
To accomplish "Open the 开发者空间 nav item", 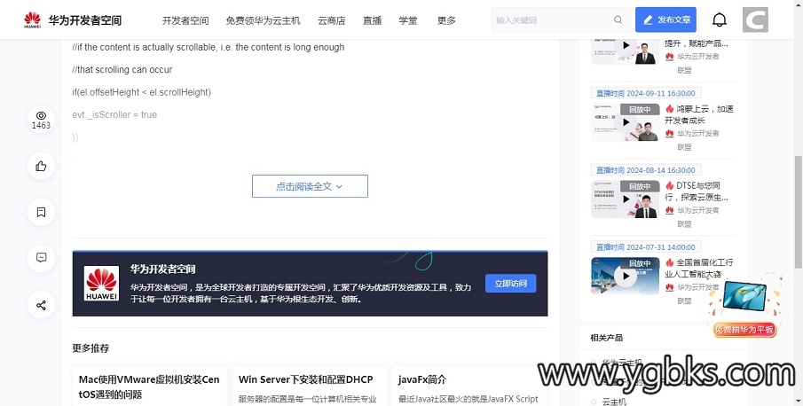I will pyautogui.click(x=185, y=20).
